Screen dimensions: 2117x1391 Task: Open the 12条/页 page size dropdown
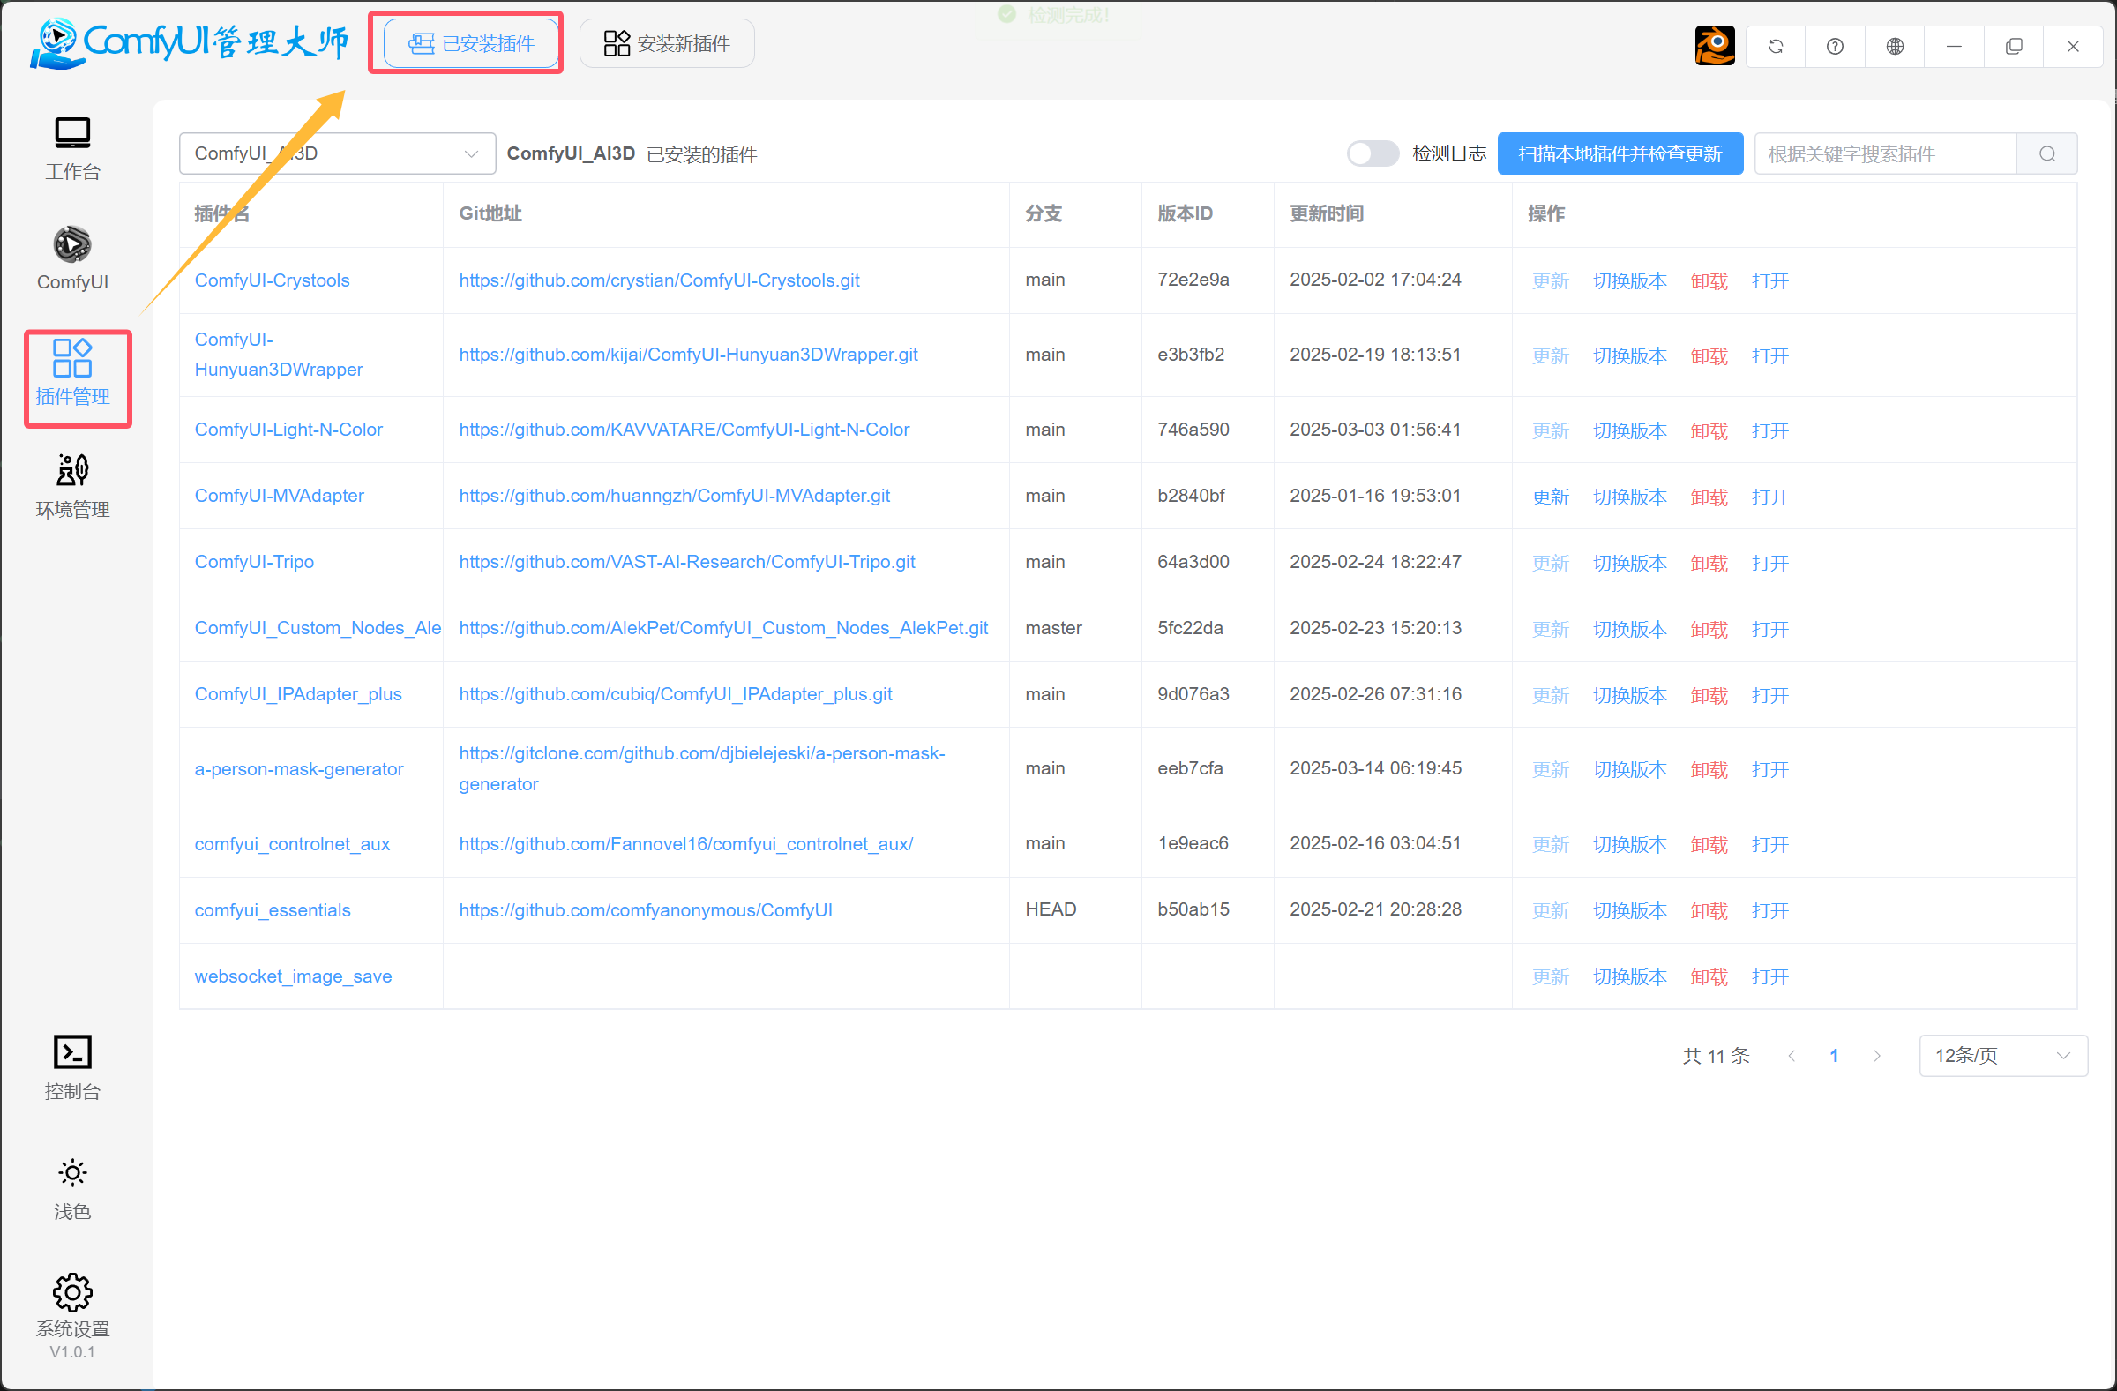click(2003, 1056)
